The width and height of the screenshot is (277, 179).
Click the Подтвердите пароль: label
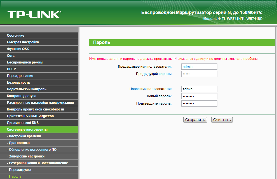[154, 103]
